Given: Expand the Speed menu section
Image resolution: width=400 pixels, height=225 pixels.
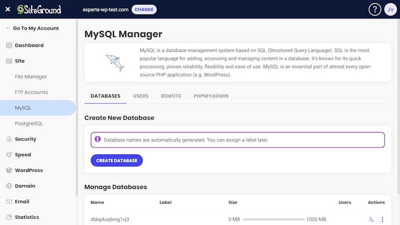Looking at the screenshot, I should 23,154.
